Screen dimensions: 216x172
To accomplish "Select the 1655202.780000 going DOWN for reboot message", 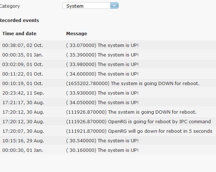I will click(x=133, y=84).
